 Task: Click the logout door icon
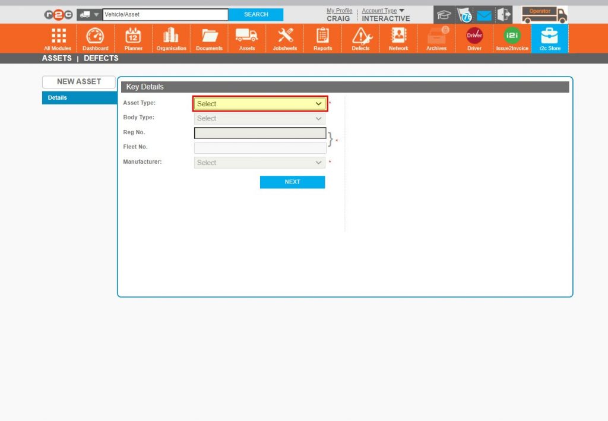coord(504,14)
